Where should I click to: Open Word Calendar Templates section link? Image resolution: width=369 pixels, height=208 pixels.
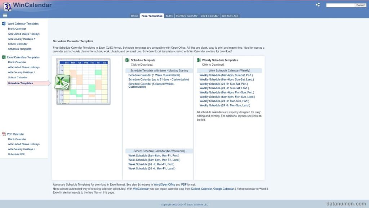point(23,23)
